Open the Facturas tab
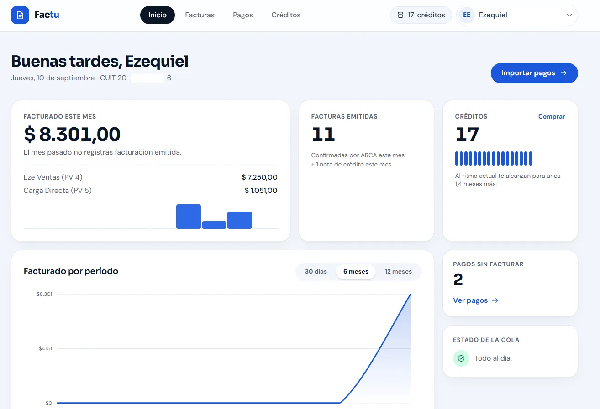The height and width of the screenshot is (409, 600). pos(200,15)
